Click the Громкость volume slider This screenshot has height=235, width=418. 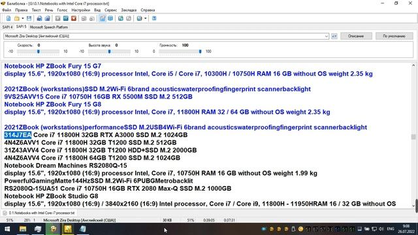click(x=180, y=52)
